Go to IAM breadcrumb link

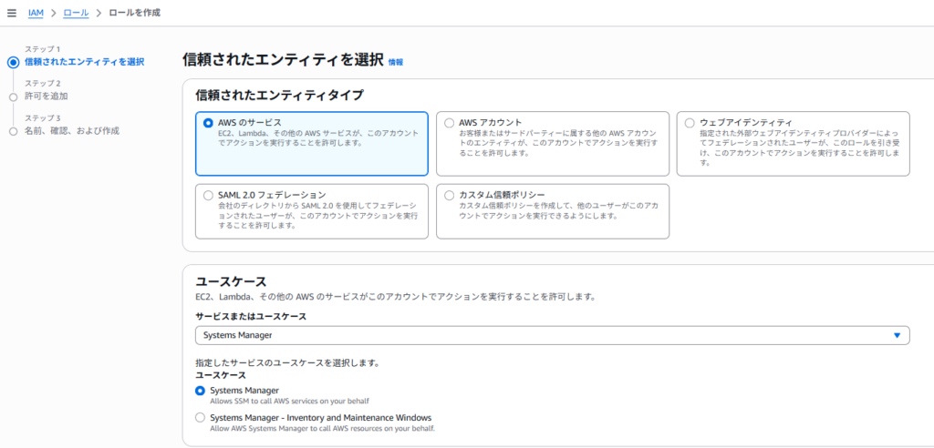pyautogui.click(x=36, y=13)
